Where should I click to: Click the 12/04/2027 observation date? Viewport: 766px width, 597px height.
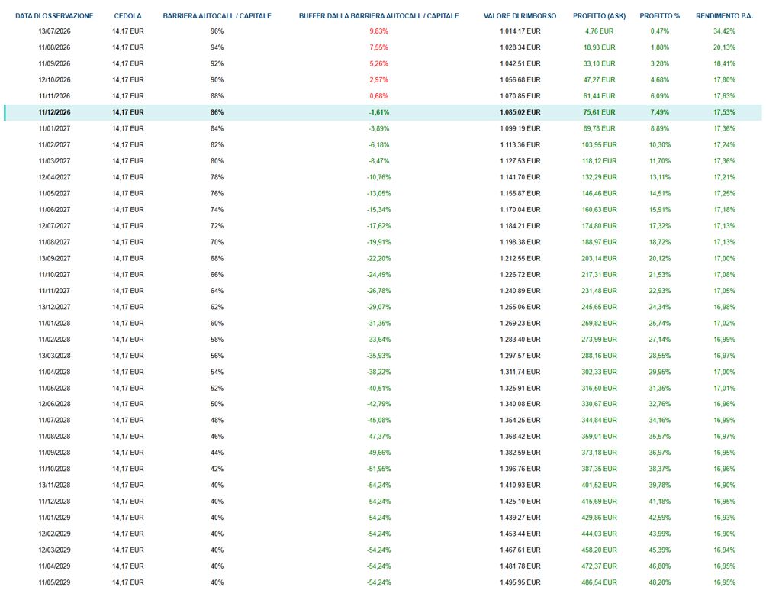click(54, 177)
